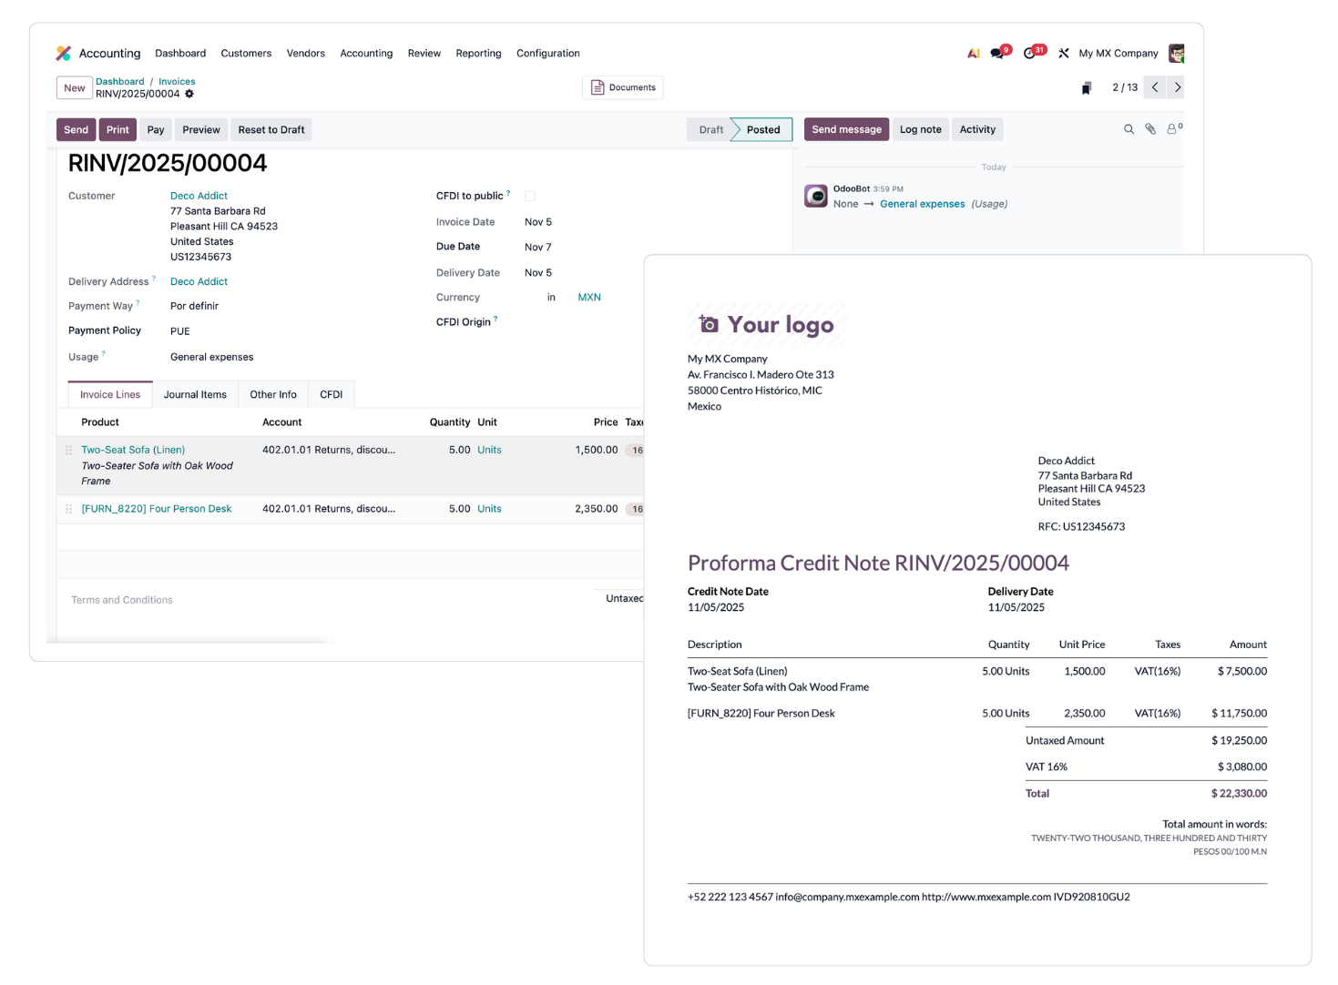Attach a file using the paperclip icon
Screen dimensions: 1338x985
[1149, 129]
